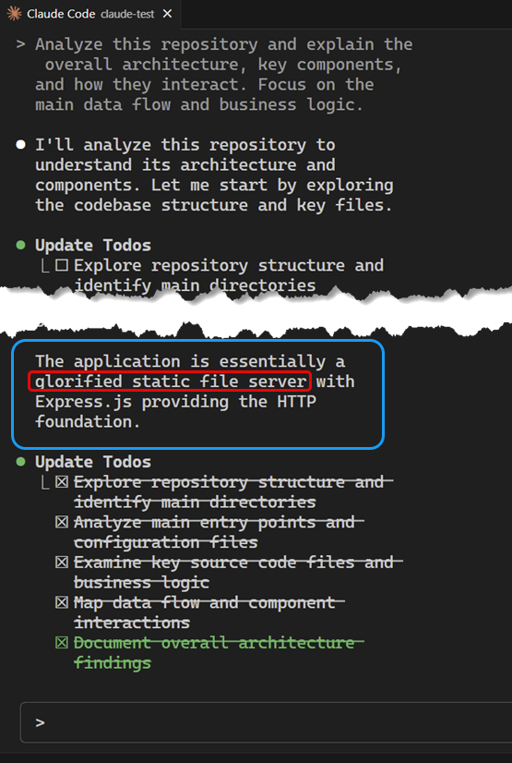Viewport: 512px width, 763px height.
Task: Toggle checked box for struck-through Explore repository item
Action: pyautogui.click(x=62, y=482)
